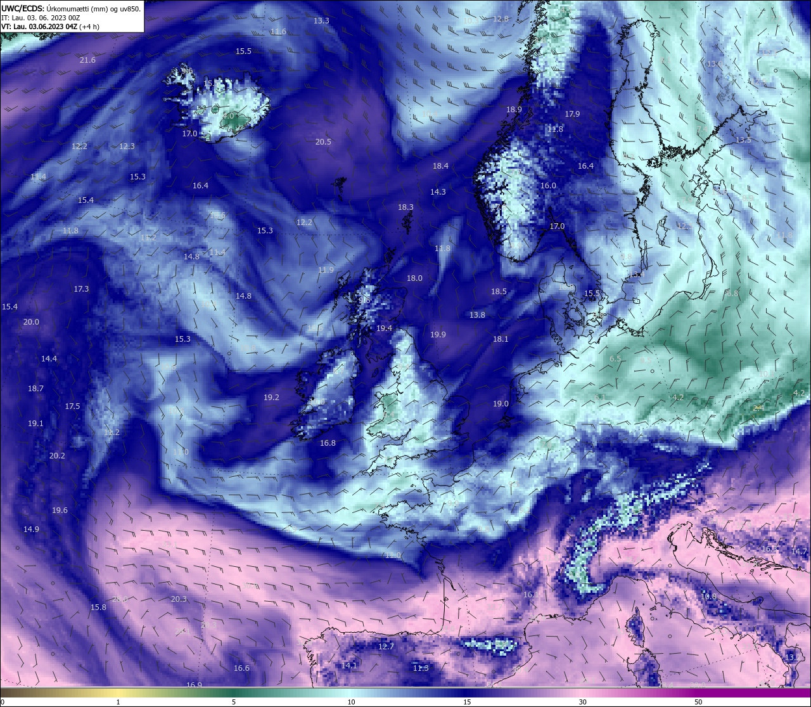Click the 19.6 value on the map
This screenshot has height=707, width=811.
60,510
